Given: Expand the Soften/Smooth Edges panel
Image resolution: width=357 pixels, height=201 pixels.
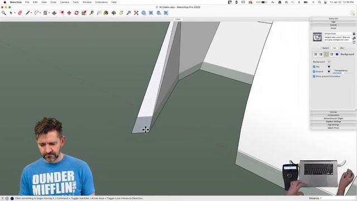Looking at the screenshot, I should [333, 118].
